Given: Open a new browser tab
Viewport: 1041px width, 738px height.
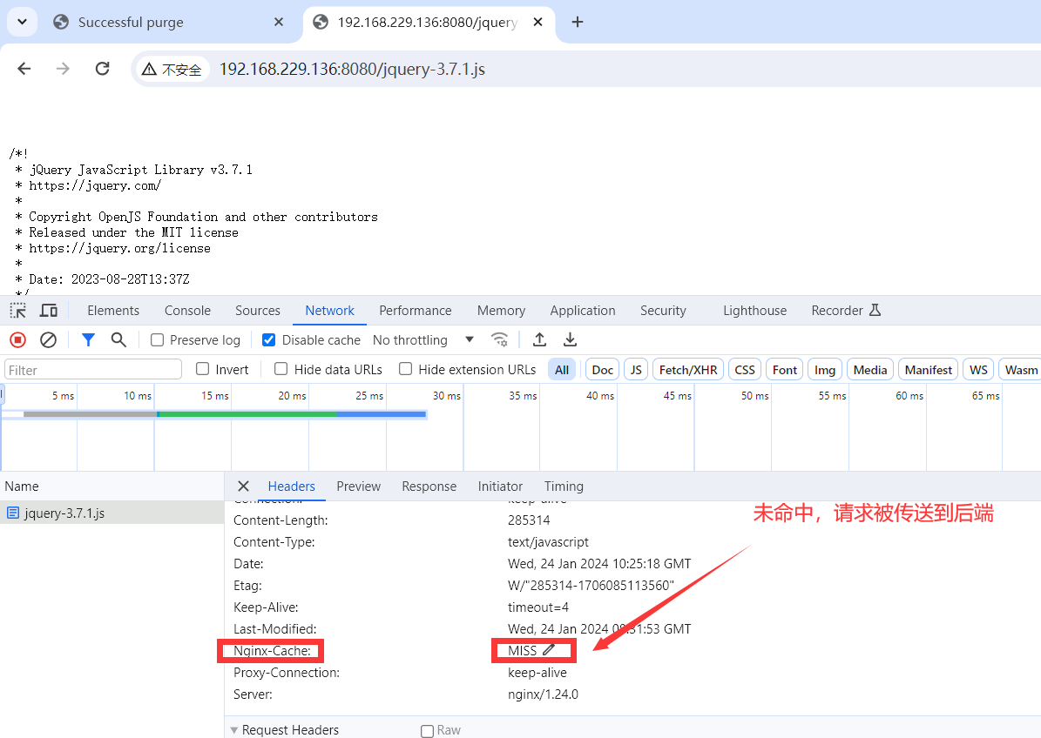Looking at the screenshot, I should pyautogui.click(x=578, y=22).
